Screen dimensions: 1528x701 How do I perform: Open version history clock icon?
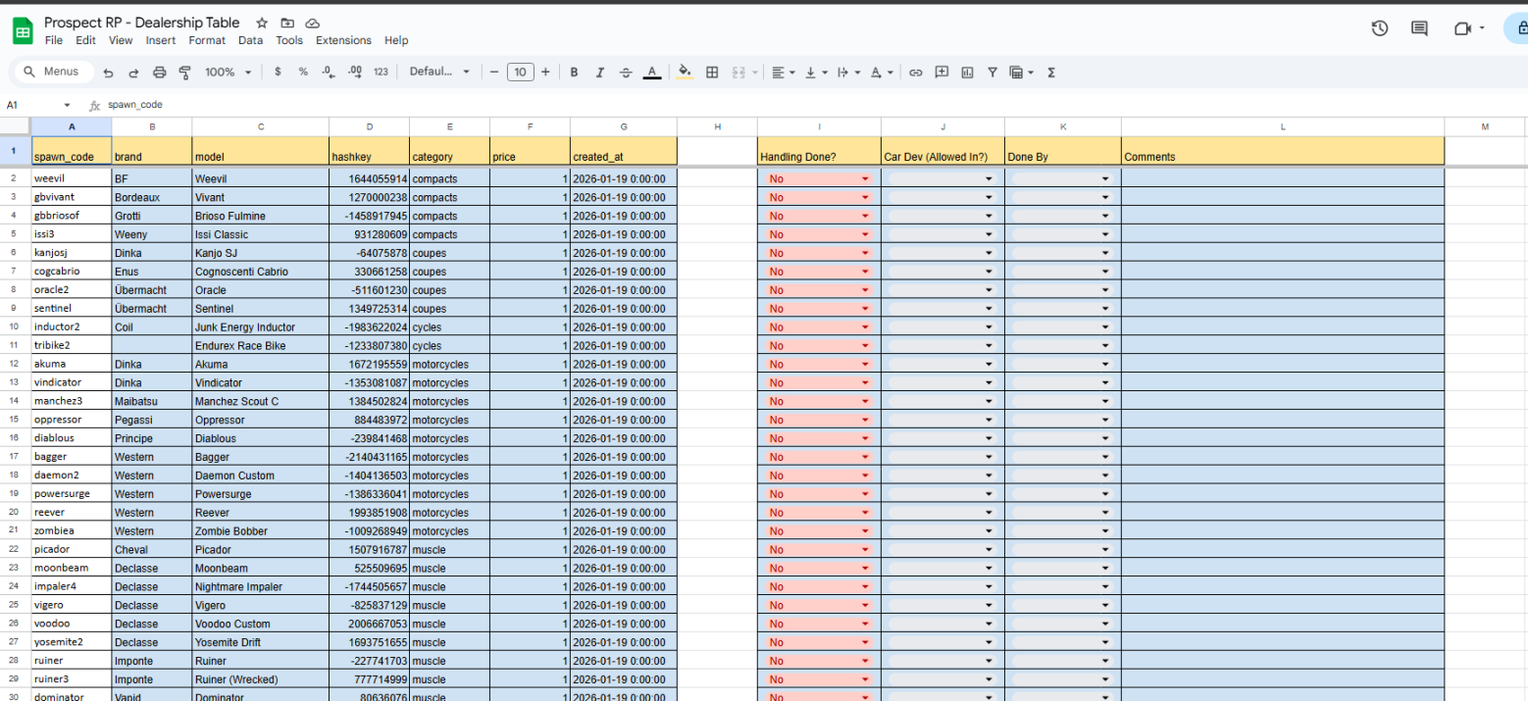coord(1380,28)
